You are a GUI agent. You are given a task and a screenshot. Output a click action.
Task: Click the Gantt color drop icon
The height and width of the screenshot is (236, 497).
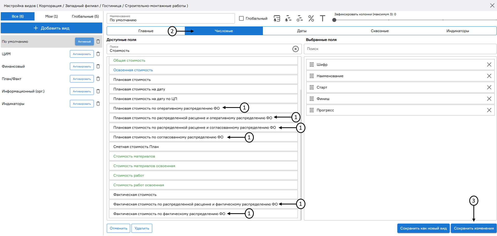288,18
